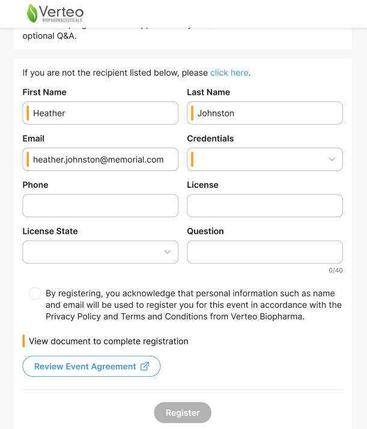This screenshot has width=367, height=429.
Task: Click the "View document to complete registration" notice
Action: 108,341
